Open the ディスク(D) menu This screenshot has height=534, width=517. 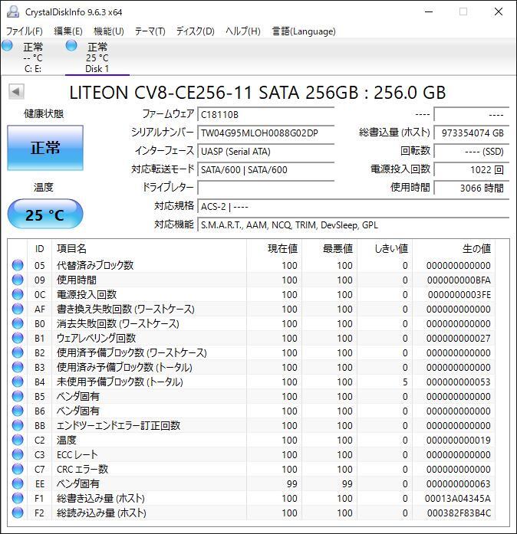195,31
